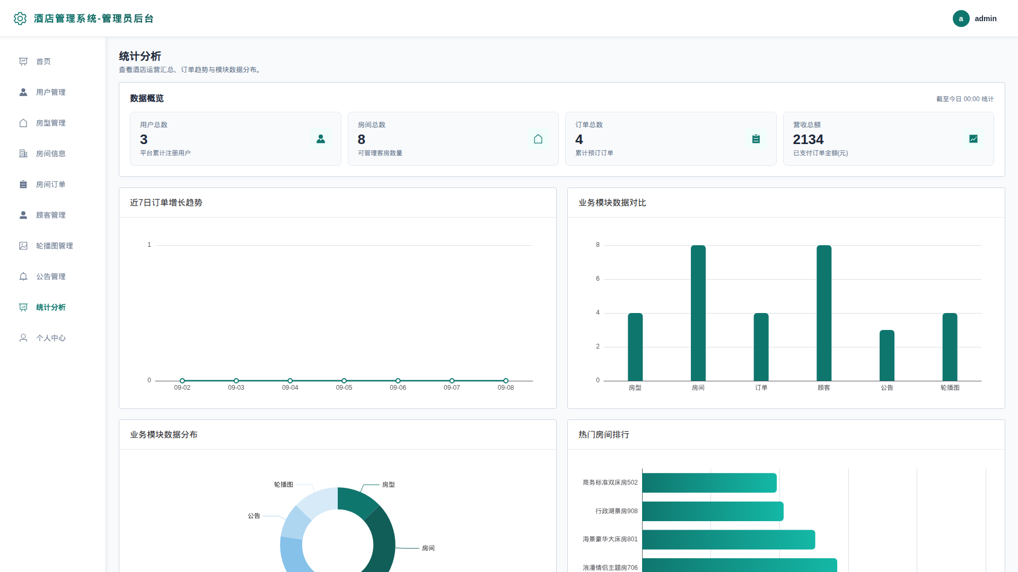Click the 海景豪华大床房801 ranking bar

[729, 540]
